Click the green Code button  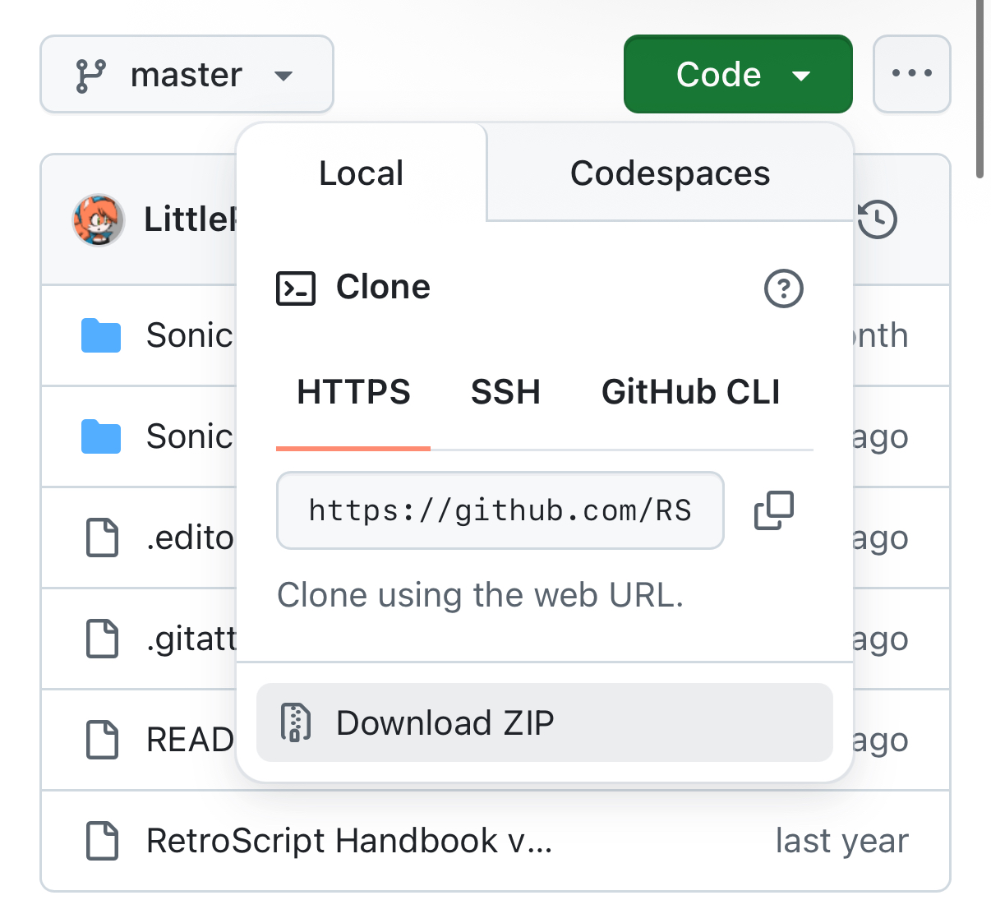tap(738, 75)
